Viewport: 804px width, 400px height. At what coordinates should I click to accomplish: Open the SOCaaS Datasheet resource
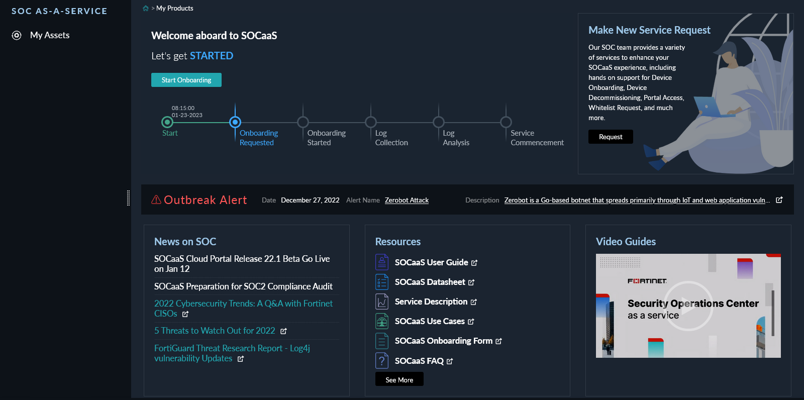(x=430, y=282)
